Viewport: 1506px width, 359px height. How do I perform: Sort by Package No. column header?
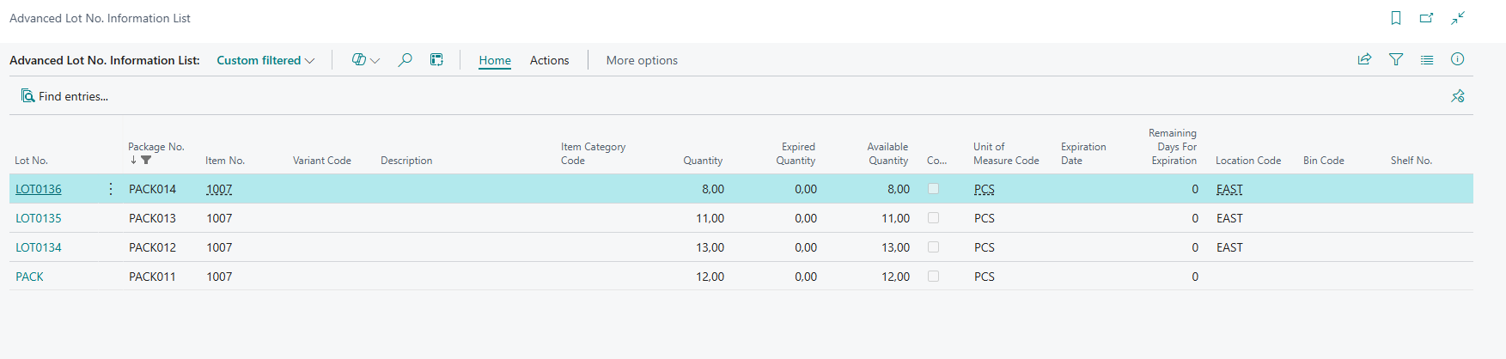pos(156,147)
